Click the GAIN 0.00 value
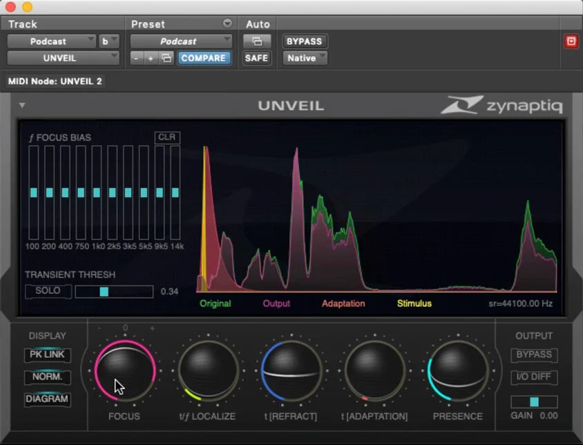The width and height of the screenshot is (583, 445). click(x=548, y=415)
